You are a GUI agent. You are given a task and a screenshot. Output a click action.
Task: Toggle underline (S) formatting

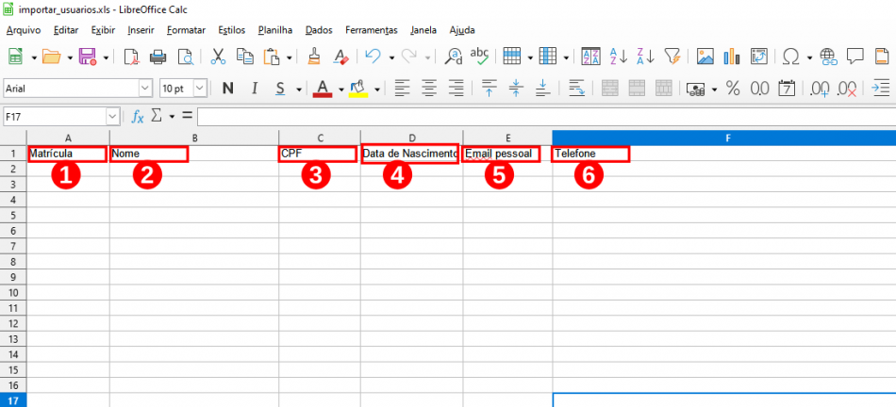tap(280, 89)
